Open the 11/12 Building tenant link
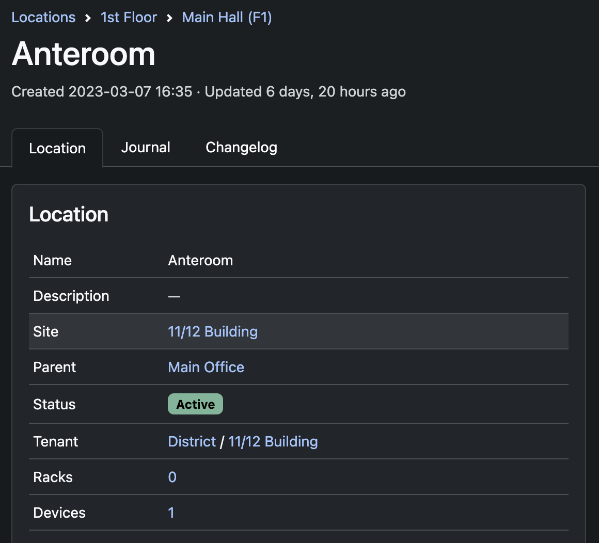This screenshot has width=599, height=543. tap(273, 441)
